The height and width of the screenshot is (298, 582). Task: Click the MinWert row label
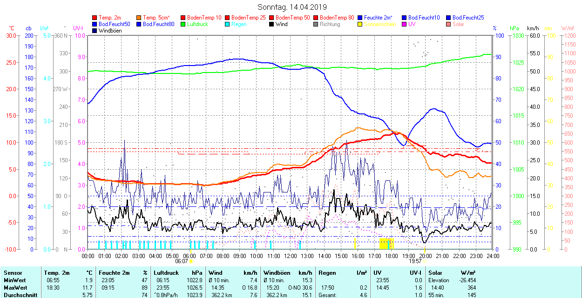[x=15, y=280]
